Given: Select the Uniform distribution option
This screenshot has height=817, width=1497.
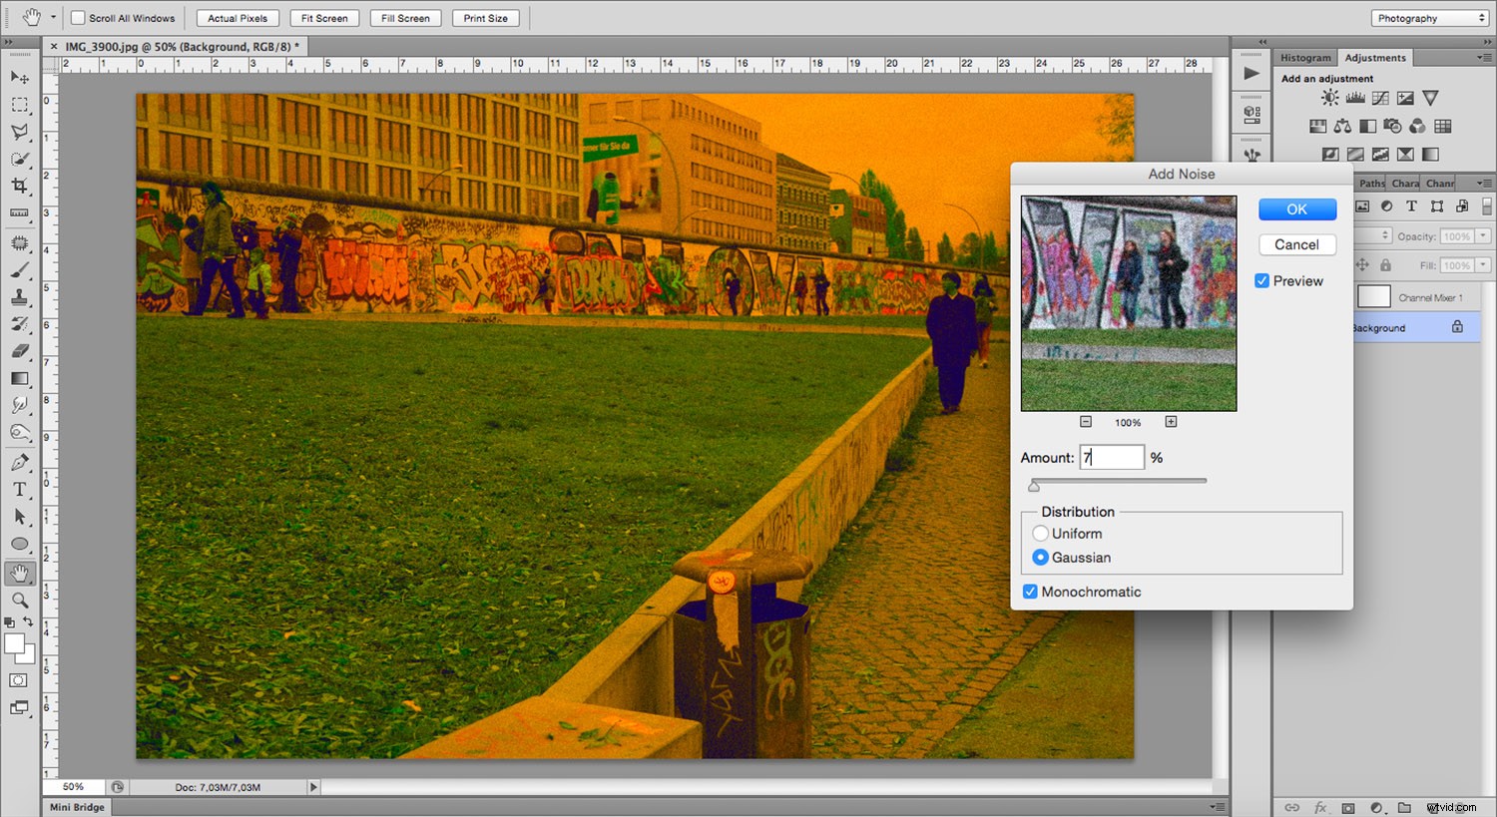Looking at the screenshot, I should (x=1040, y=533).
